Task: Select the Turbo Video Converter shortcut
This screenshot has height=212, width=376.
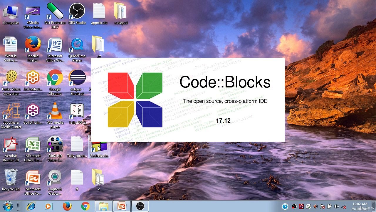Action: 11,83
